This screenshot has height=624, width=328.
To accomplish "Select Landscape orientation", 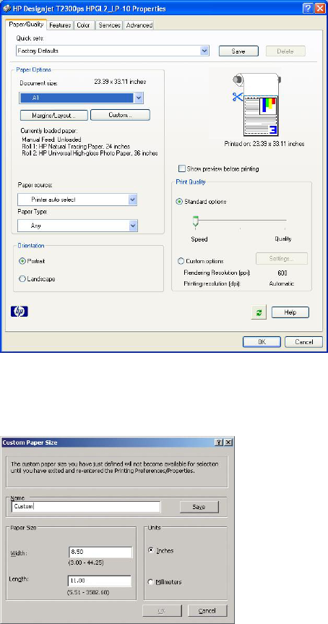I will tap(22, 279).
